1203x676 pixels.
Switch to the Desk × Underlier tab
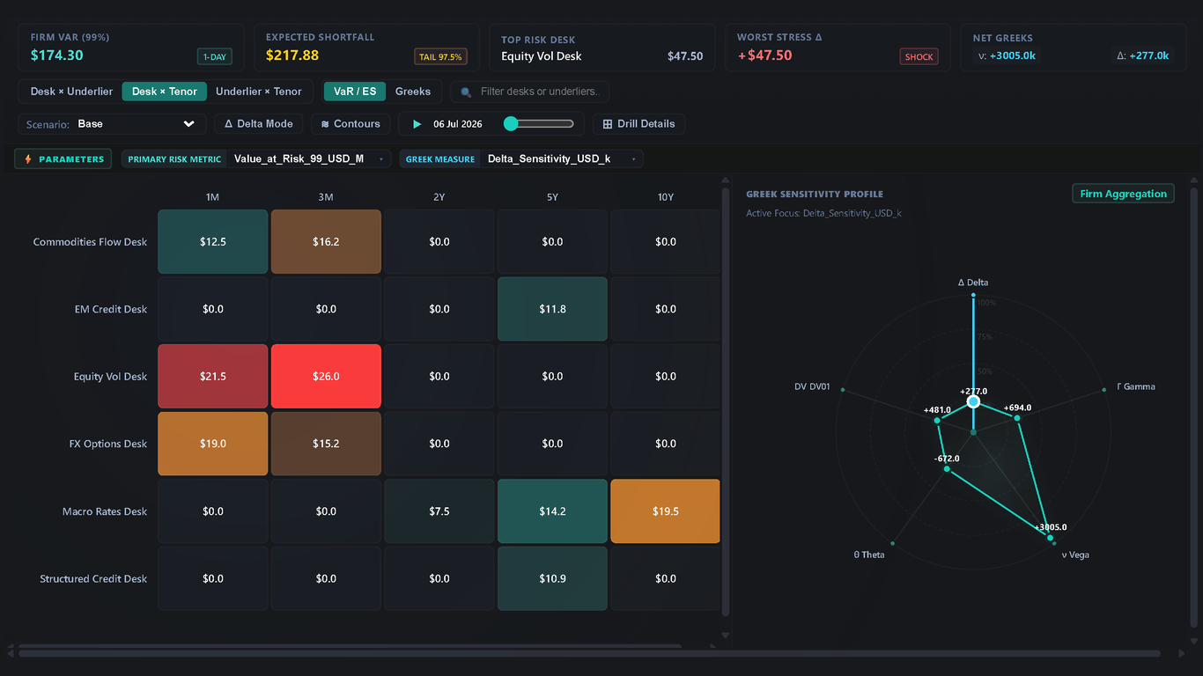click(x=71, y=92)
